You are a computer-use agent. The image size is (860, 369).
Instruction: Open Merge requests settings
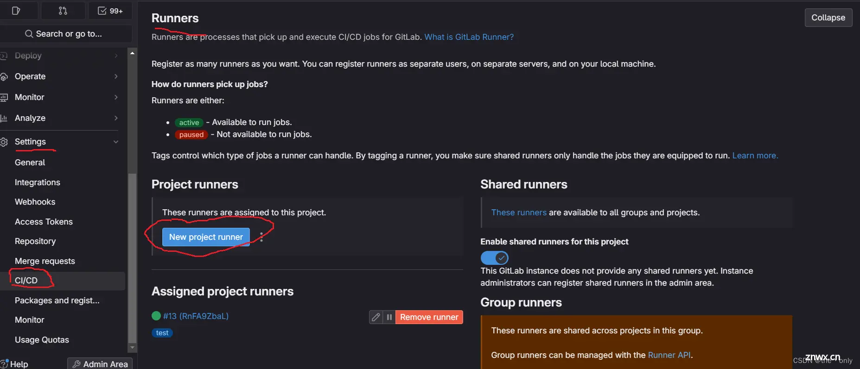pyautogui.click(x=45, y=261)
